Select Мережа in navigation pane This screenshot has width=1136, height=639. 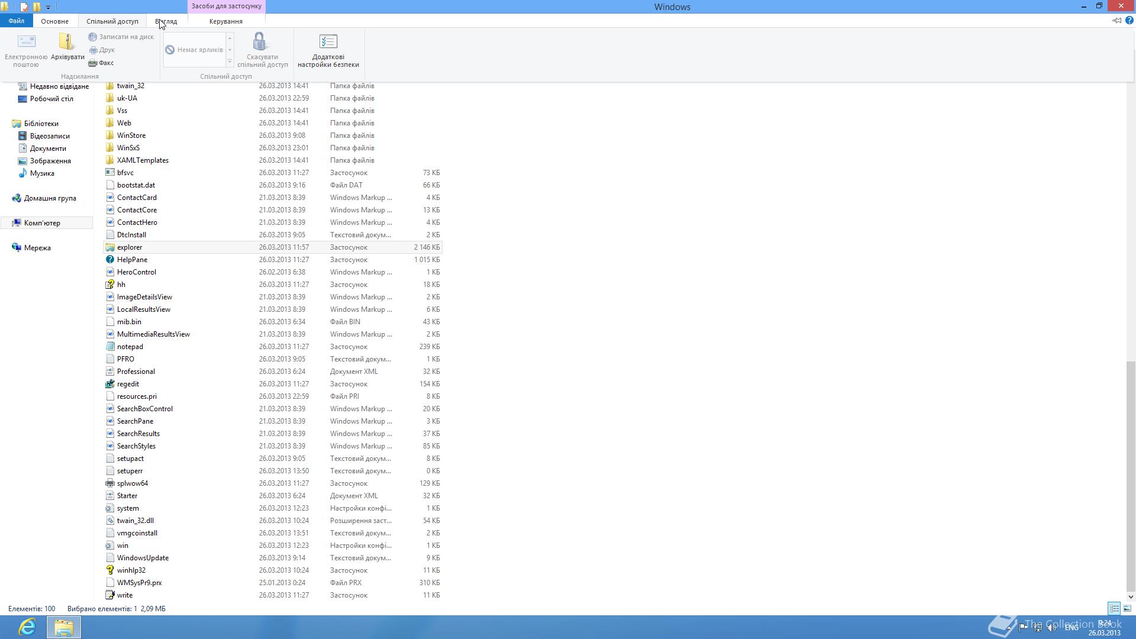click(x=37, y=248)
